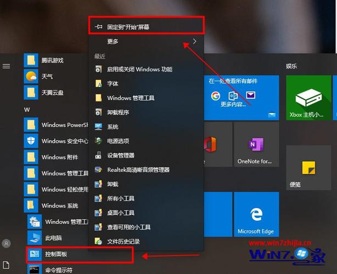337x274 pixels.
Task: Open the 便笺 sticky notes tile
Action: [308, 168]
